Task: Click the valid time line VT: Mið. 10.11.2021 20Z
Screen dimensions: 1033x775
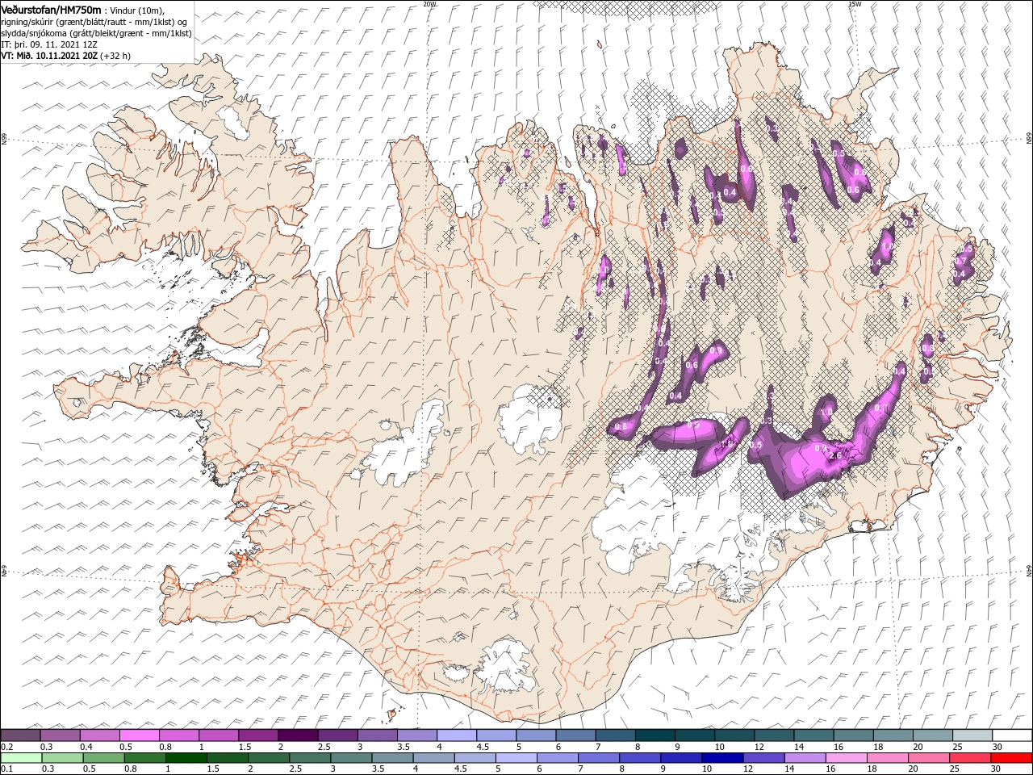Action: [50, 56]
